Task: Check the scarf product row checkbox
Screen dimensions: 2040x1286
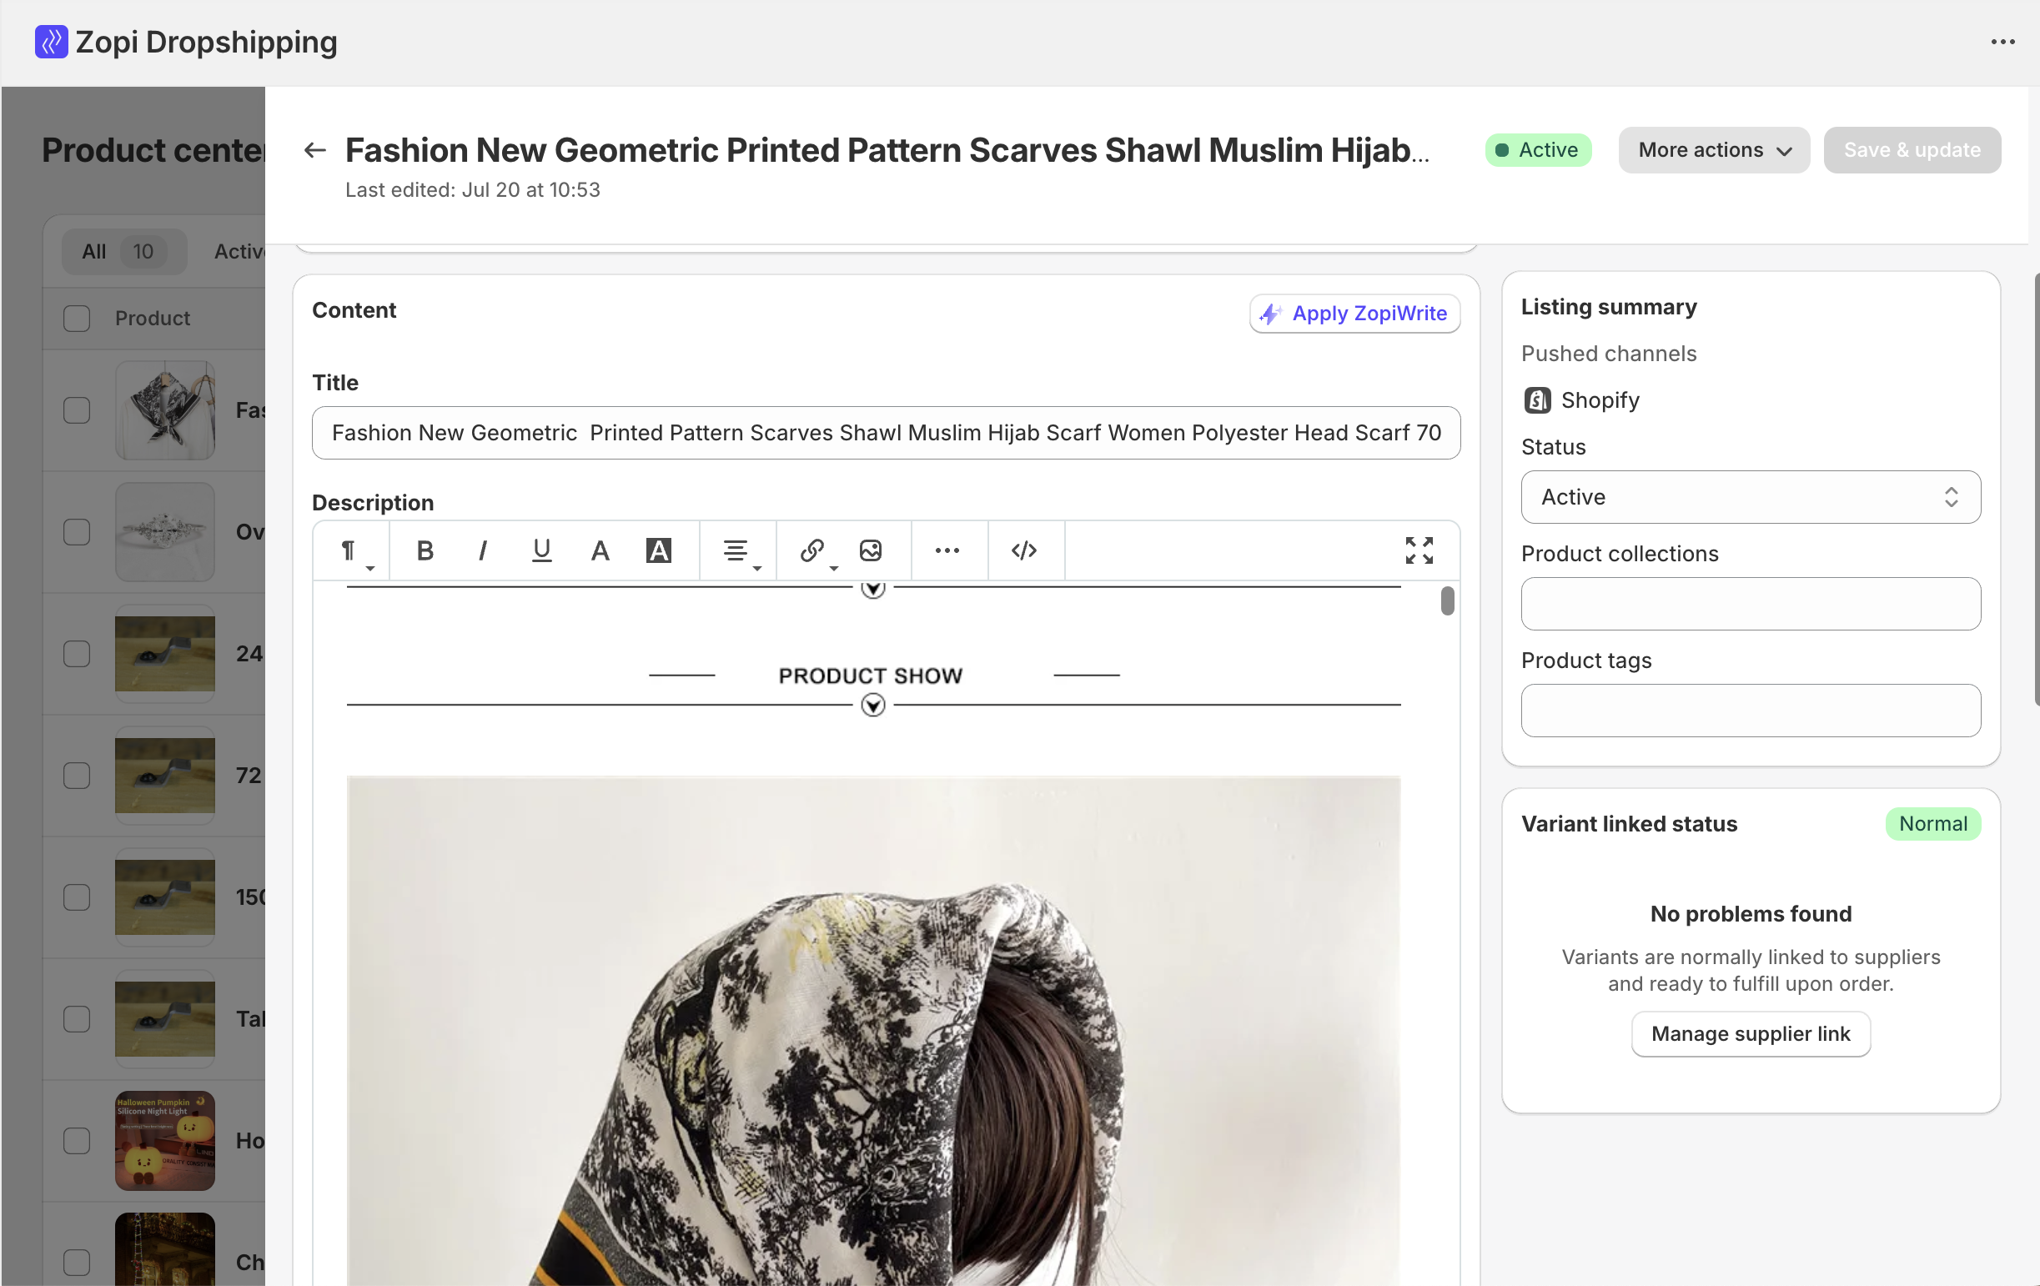Action: [x=76, y=410]
